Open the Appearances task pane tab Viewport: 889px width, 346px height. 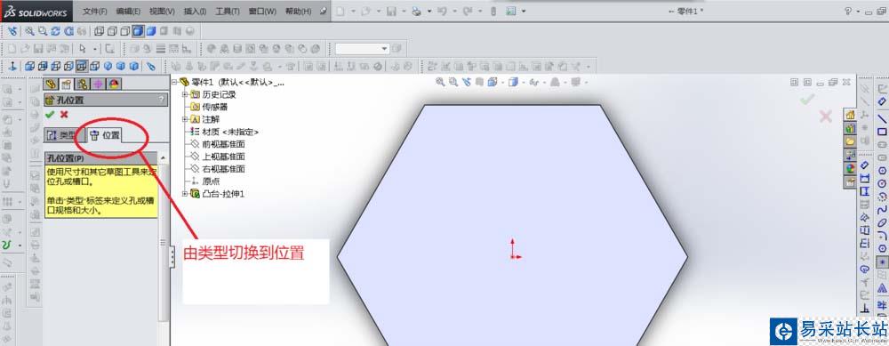pos(850,168)
